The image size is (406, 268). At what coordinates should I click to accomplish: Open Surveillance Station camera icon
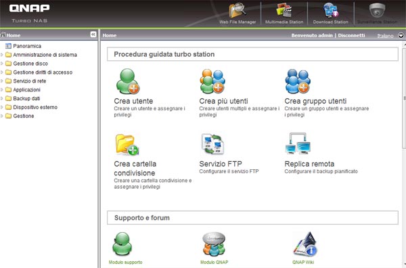pyautogui.click(x=377, y=10)
